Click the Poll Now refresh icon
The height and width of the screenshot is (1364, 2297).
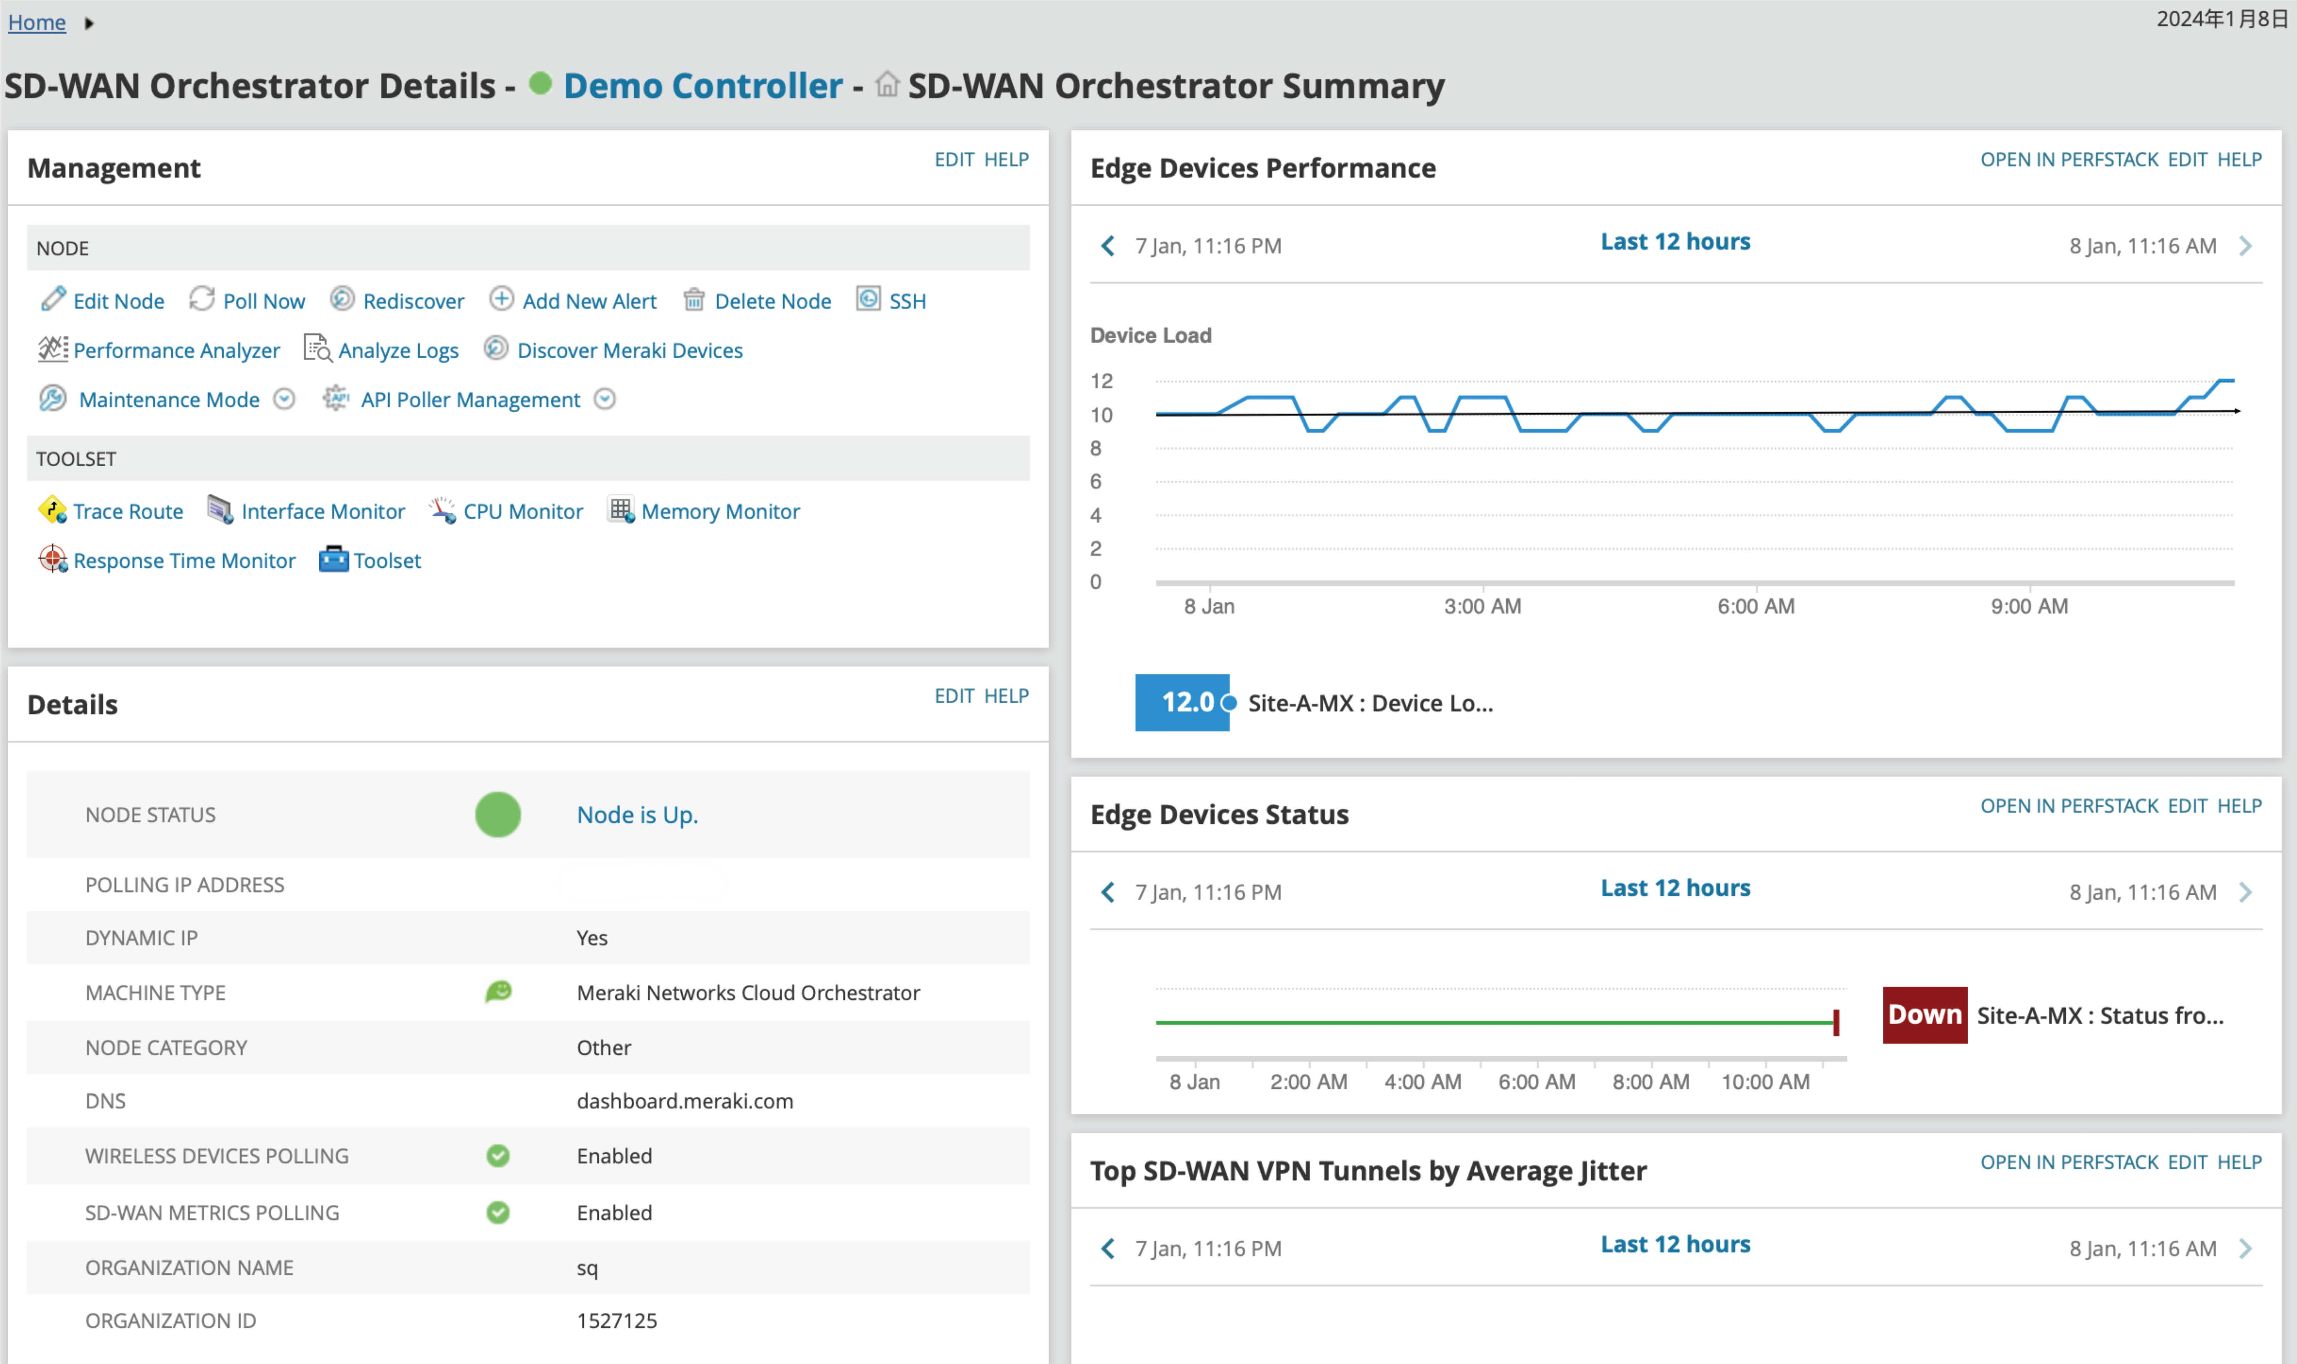tap(202, 300)
